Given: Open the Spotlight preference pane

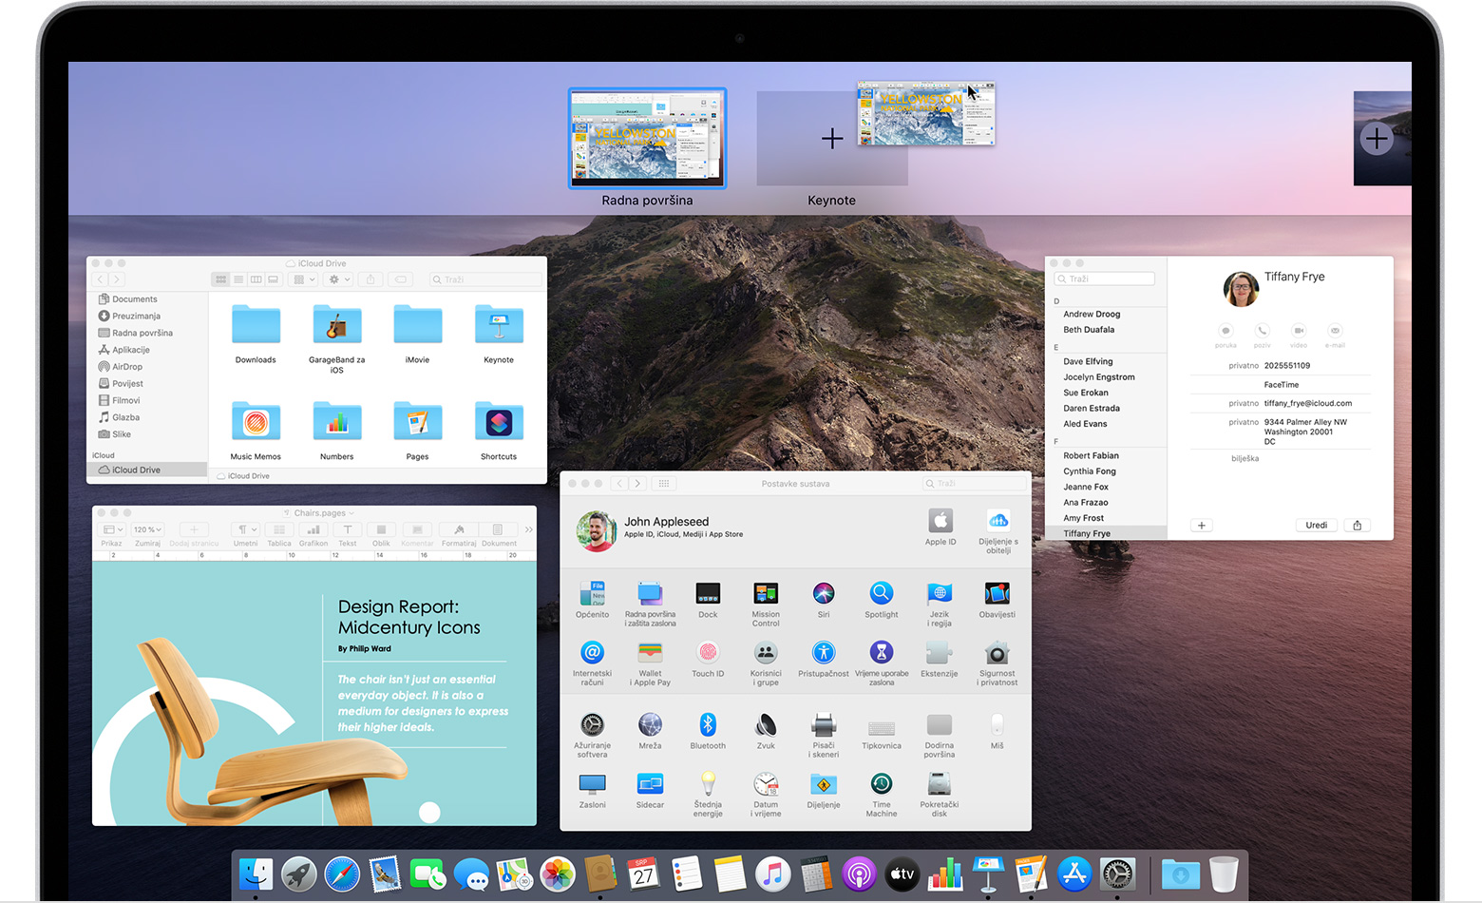Looking at the screenshot, I should click(881, 595).
